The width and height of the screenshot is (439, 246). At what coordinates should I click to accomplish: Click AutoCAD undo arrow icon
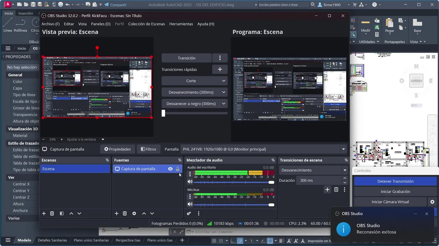[68, 5]
